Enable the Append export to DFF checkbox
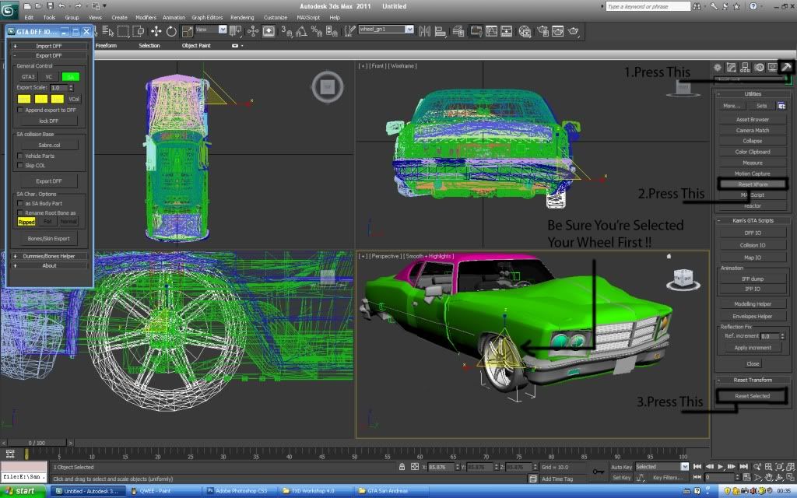Viewport: 797px width, 498px height. tap(20, 110)
